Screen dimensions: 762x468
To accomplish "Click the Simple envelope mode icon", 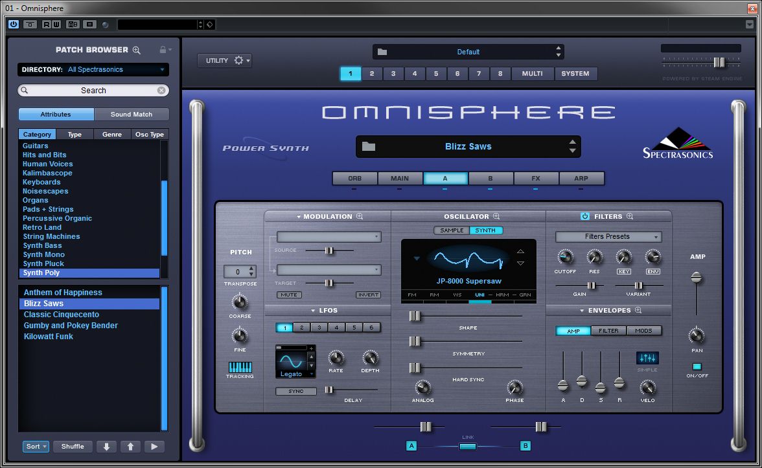I will [x=647, y=359].
